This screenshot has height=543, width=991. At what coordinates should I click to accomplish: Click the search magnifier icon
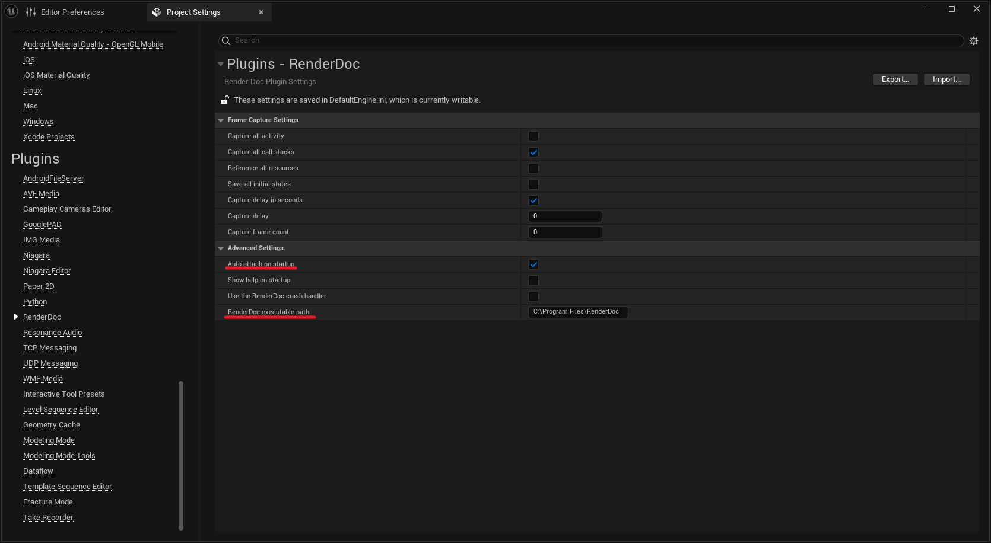click(225, 41)
